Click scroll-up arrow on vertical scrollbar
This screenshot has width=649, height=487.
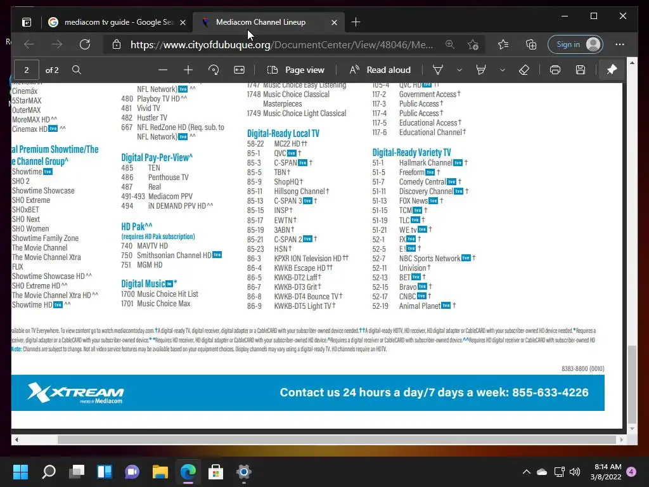coord(632,63)
